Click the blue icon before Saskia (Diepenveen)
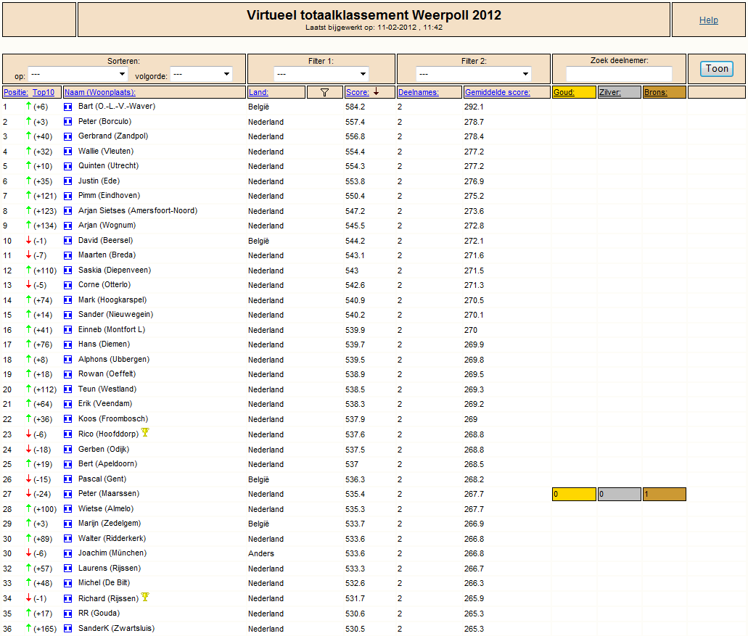 [68, 270]
